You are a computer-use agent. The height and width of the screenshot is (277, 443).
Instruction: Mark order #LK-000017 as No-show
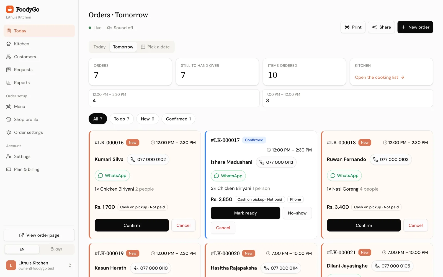tap(297, 213)
